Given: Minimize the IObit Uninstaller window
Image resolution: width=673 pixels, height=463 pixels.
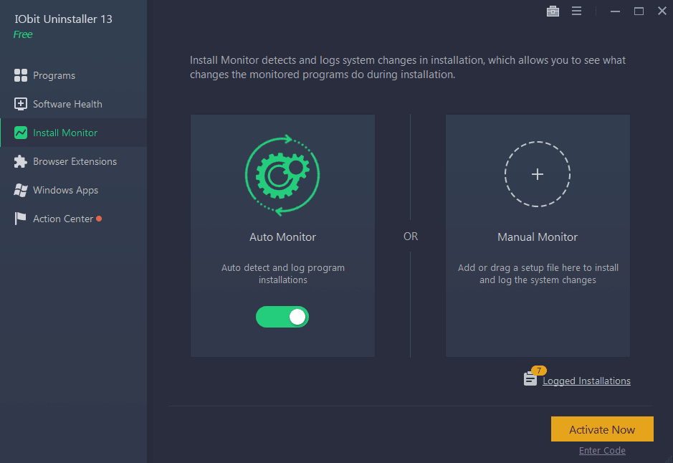Looking at the screenshot, I should tap(615, 11).
